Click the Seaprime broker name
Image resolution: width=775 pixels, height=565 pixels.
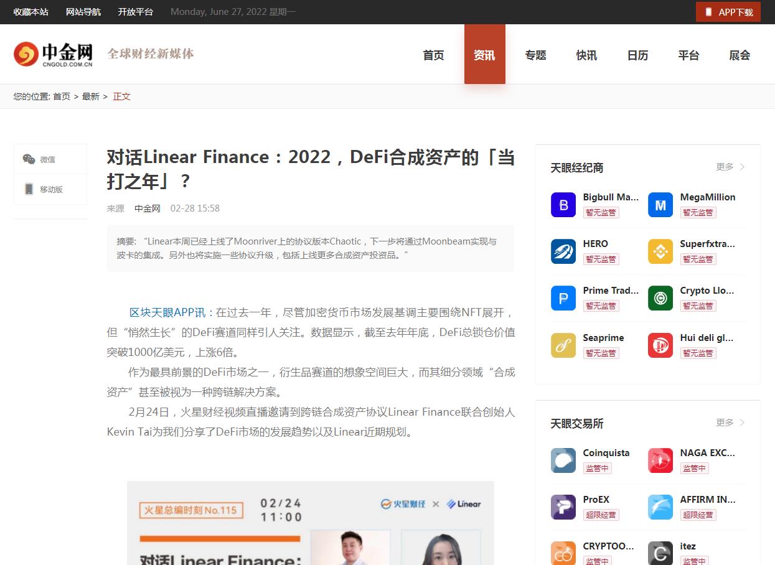point(603,338)
